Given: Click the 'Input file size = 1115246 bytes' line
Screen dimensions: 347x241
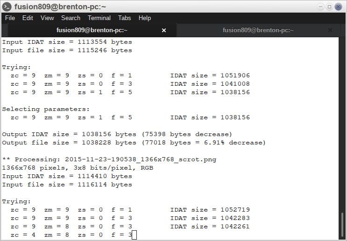Looking at the screenshot, I should tap(67, 50).
